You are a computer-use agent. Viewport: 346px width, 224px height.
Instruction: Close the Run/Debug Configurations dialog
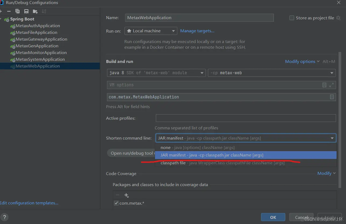pos(339,2)
